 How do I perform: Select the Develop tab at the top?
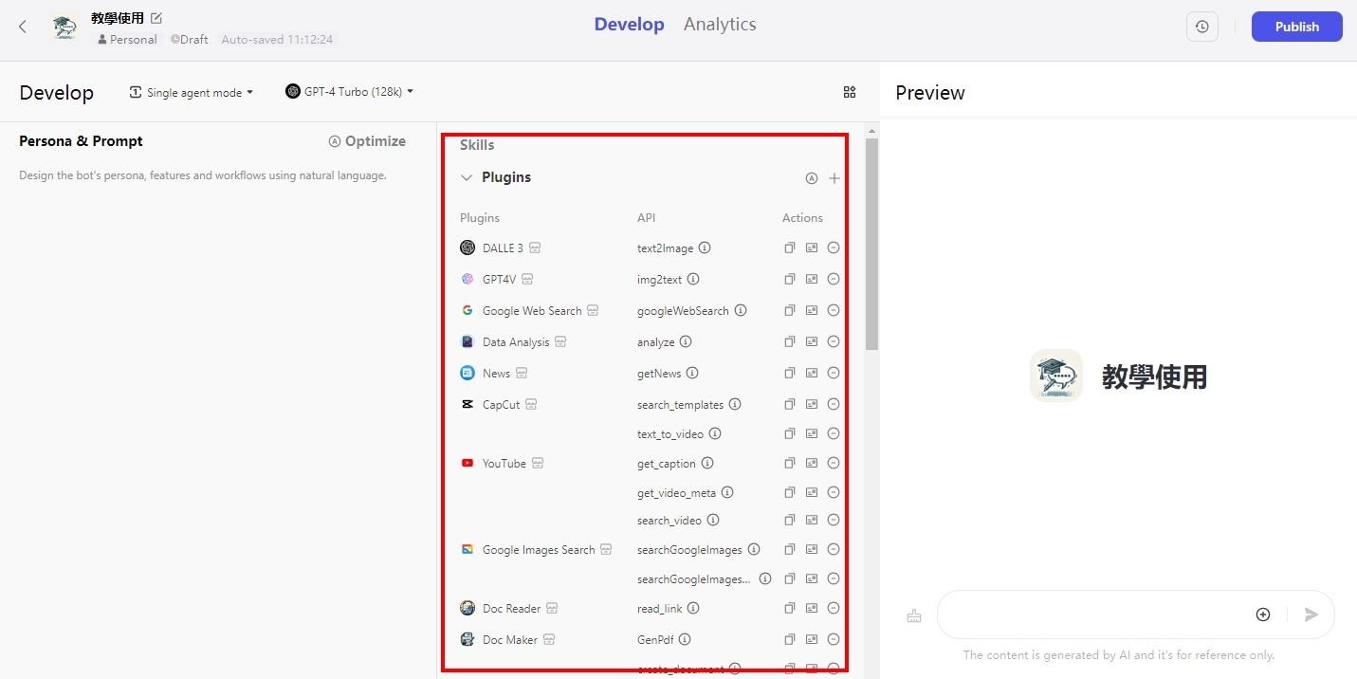coord(629,25)
